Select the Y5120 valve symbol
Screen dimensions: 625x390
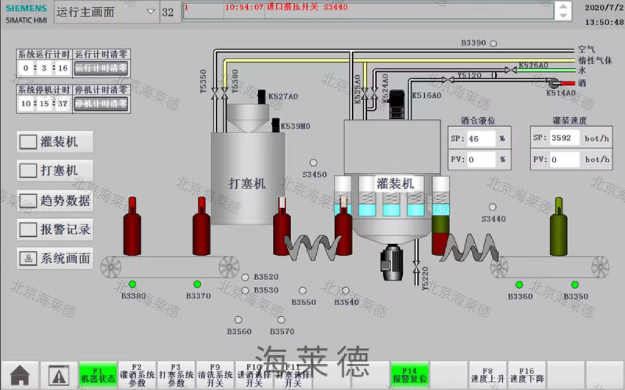click(448, 78)
